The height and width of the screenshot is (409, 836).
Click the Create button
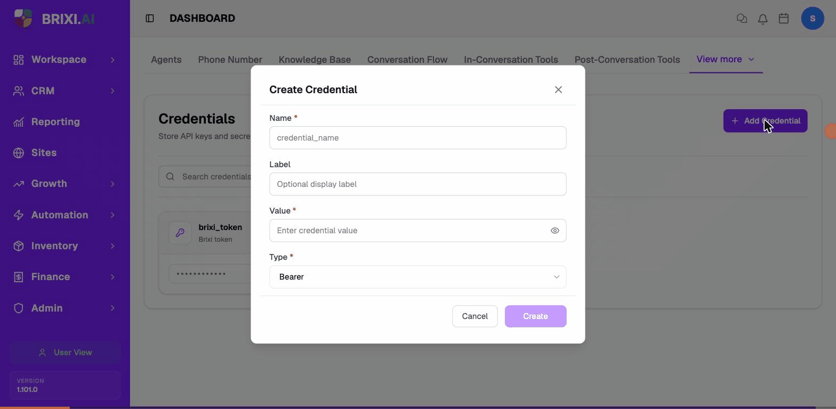coord(535,316)
